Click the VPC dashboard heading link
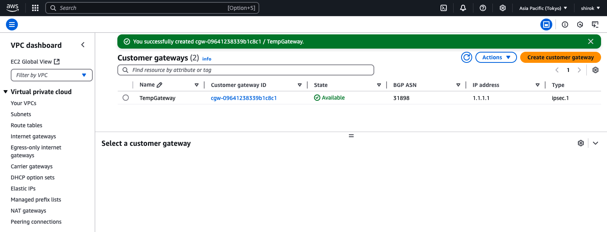The width and height of the screenshot is (607, 232). coord(36,45)
